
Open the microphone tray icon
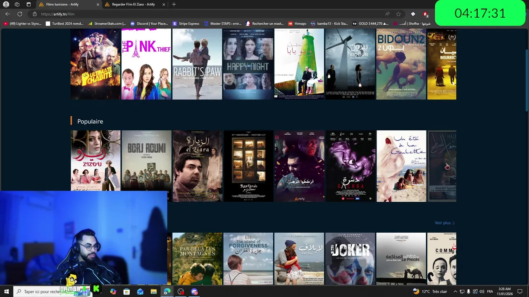[x=468, y=292]
